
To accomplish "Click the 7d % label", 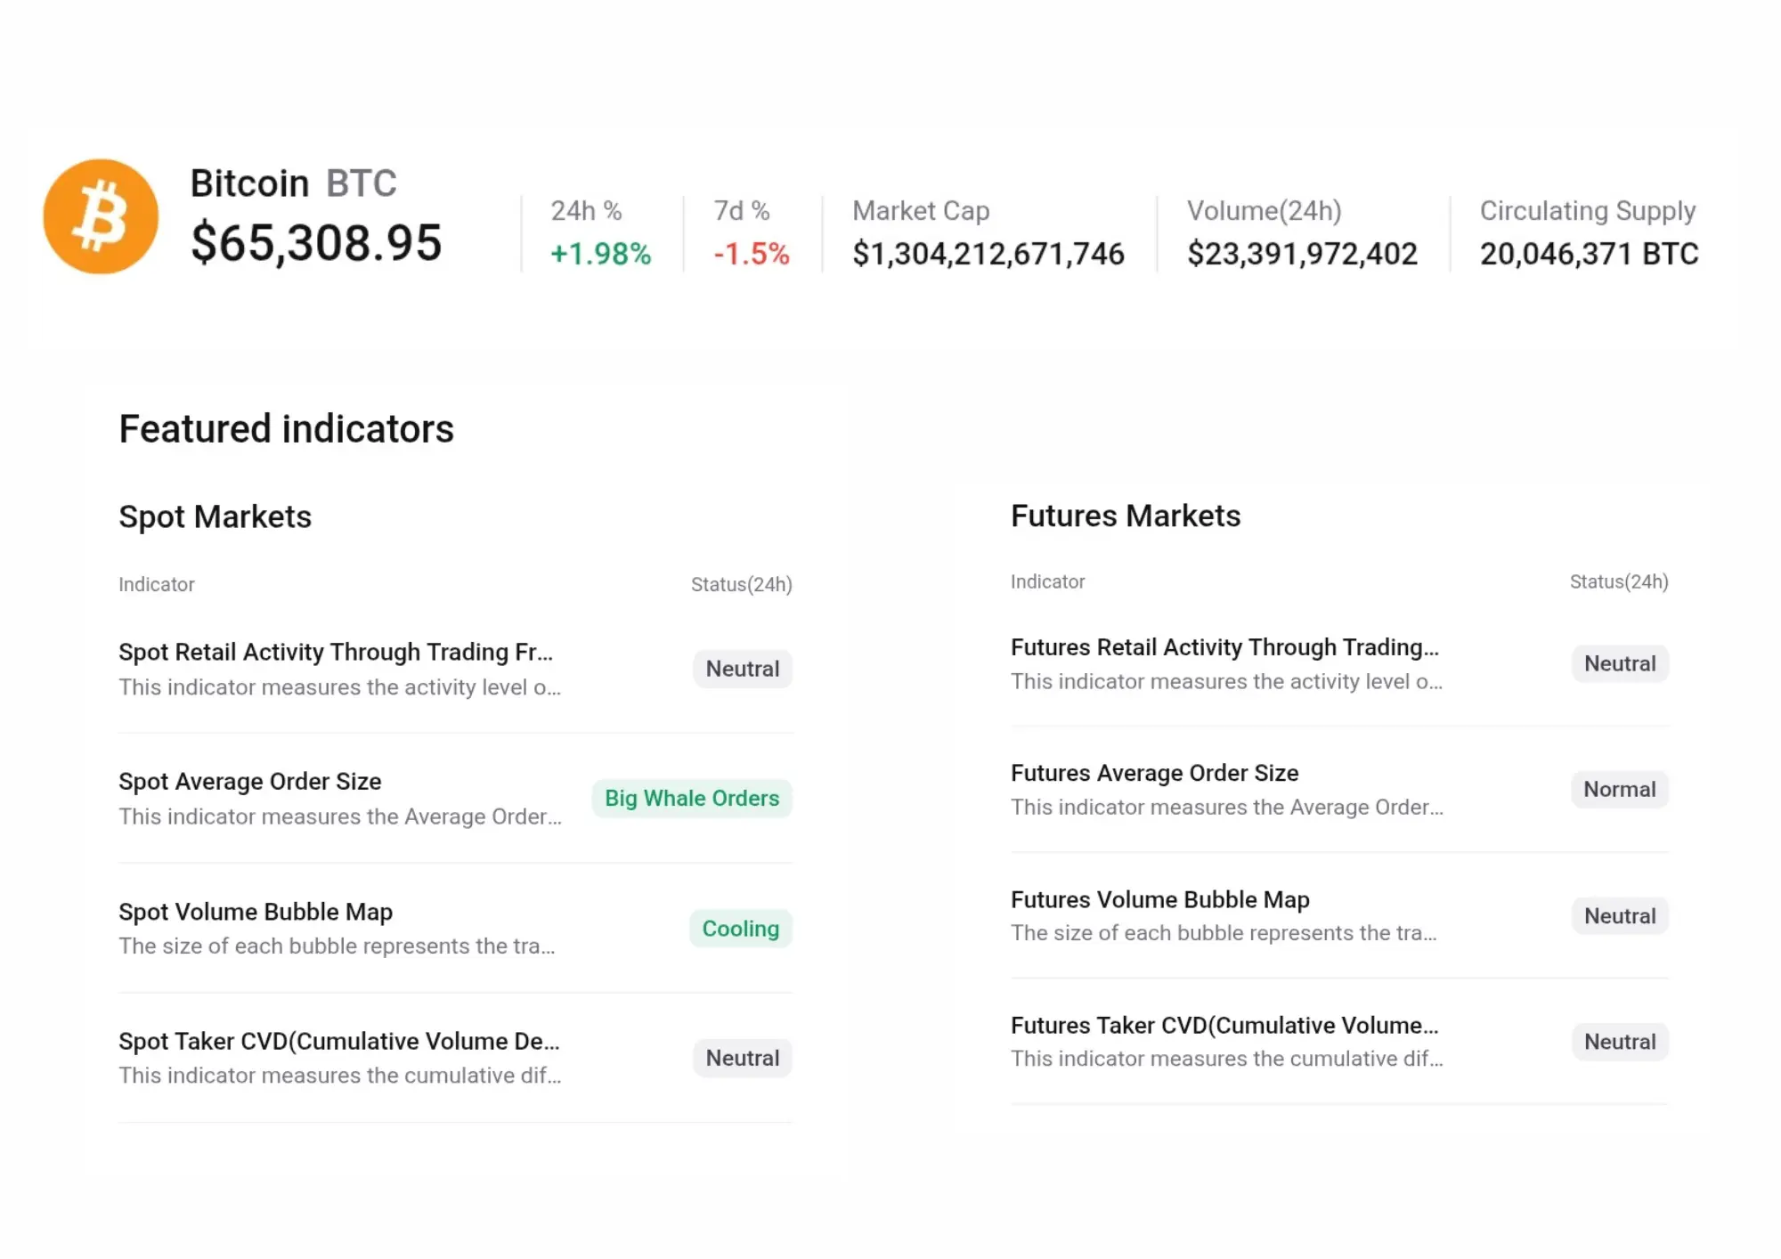I will [742, 211].
